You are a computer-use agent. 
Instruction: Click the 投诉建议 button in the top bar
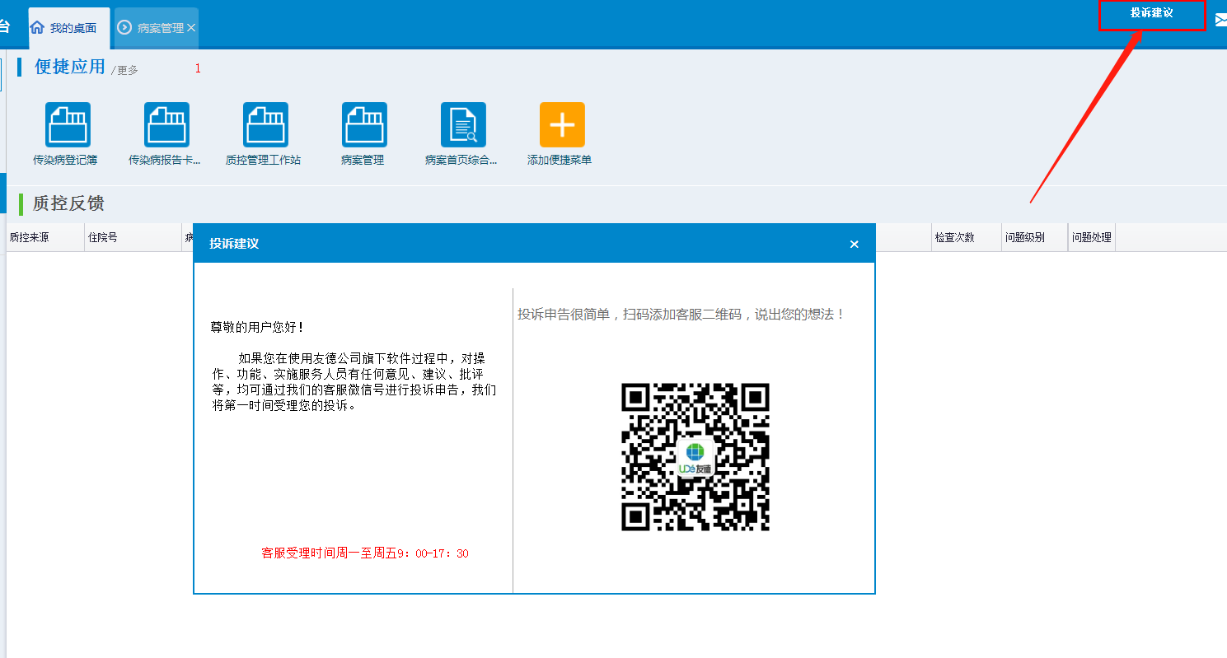[1152, 14]
